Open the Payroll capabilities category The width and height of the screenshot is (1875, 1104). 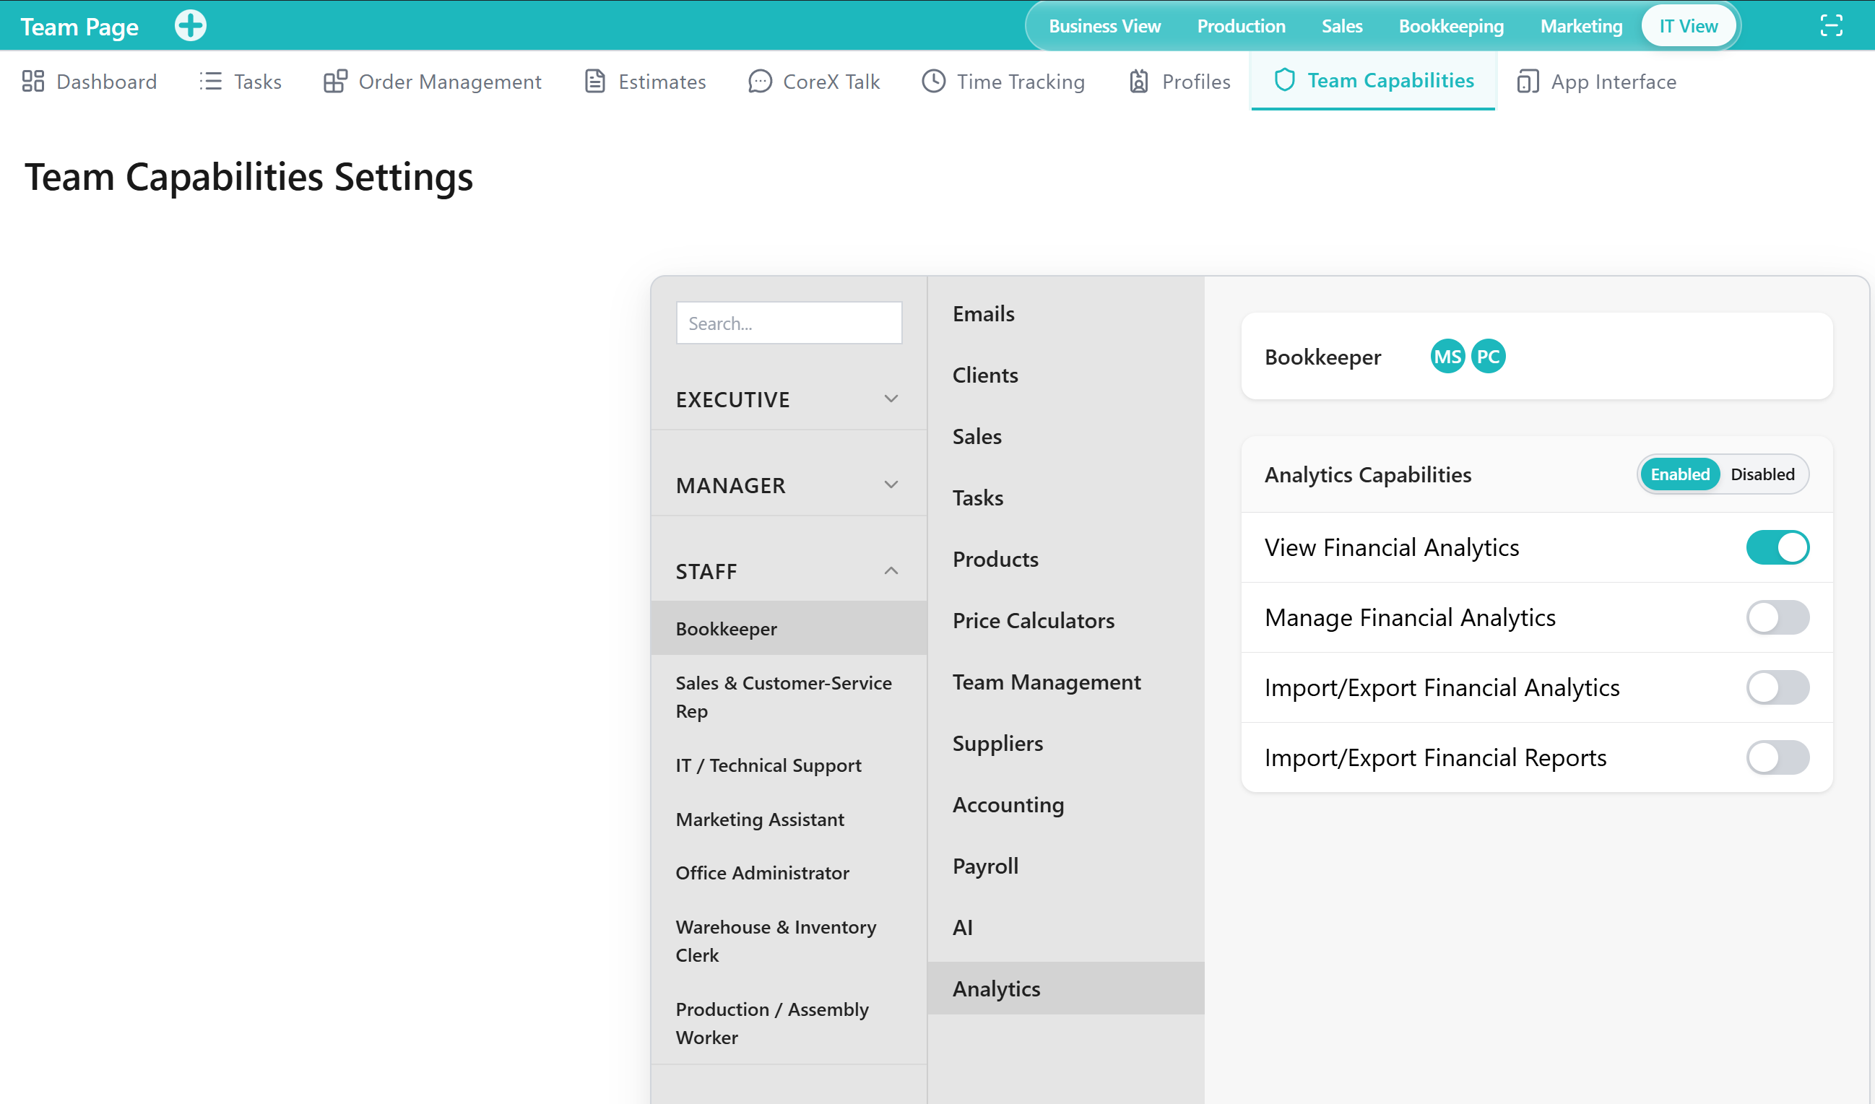1065,866
